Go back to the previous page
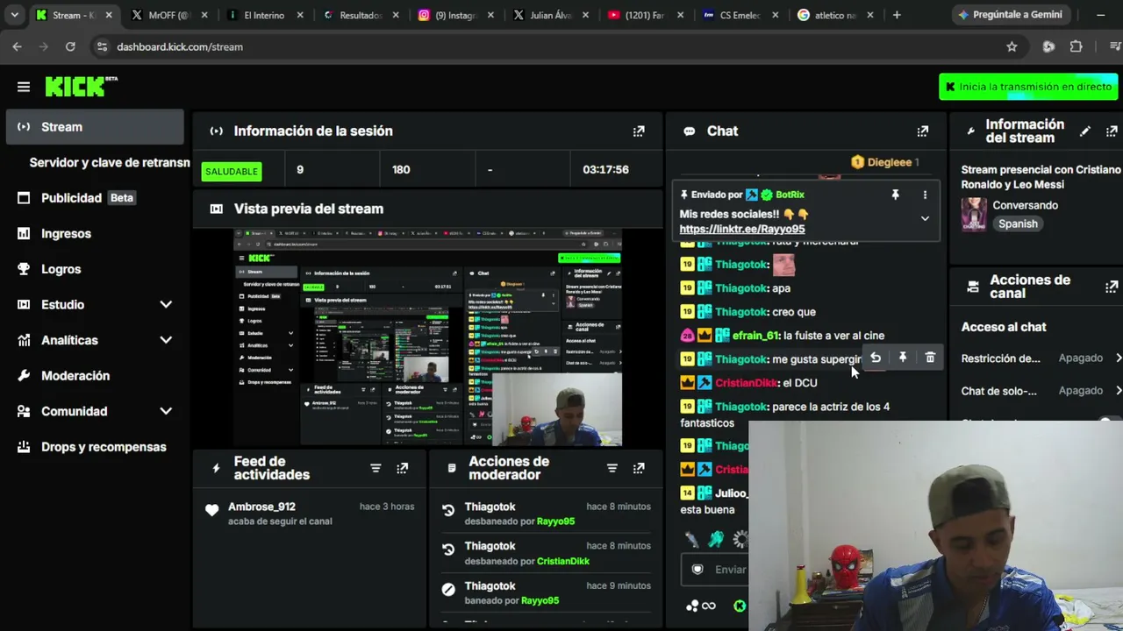This screenshot has width=1123, height=631. click(18, 46)
